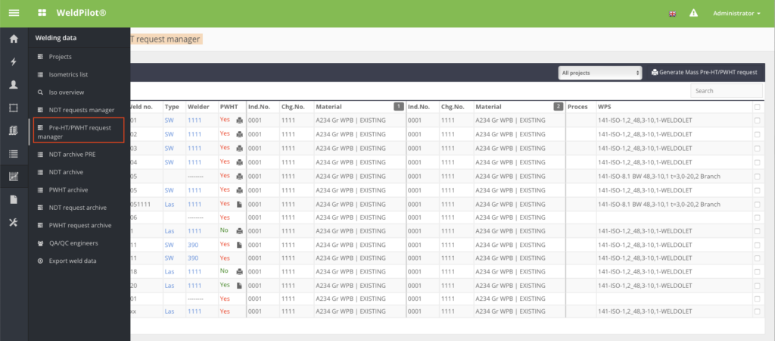Toggle the select-all checkbox in table header
The height and width of the screenshot is (341, 775).
coord(758,107)
